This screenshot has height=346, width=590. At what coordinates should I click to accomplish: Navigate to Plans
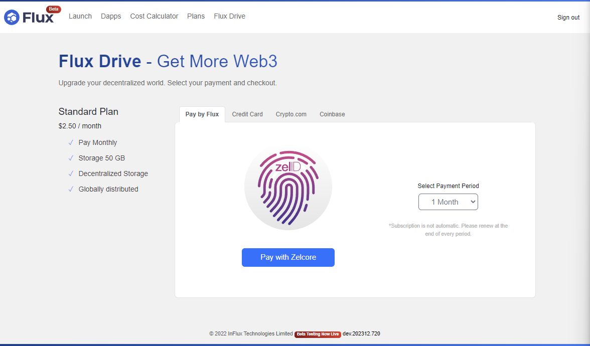coord(196,16)
